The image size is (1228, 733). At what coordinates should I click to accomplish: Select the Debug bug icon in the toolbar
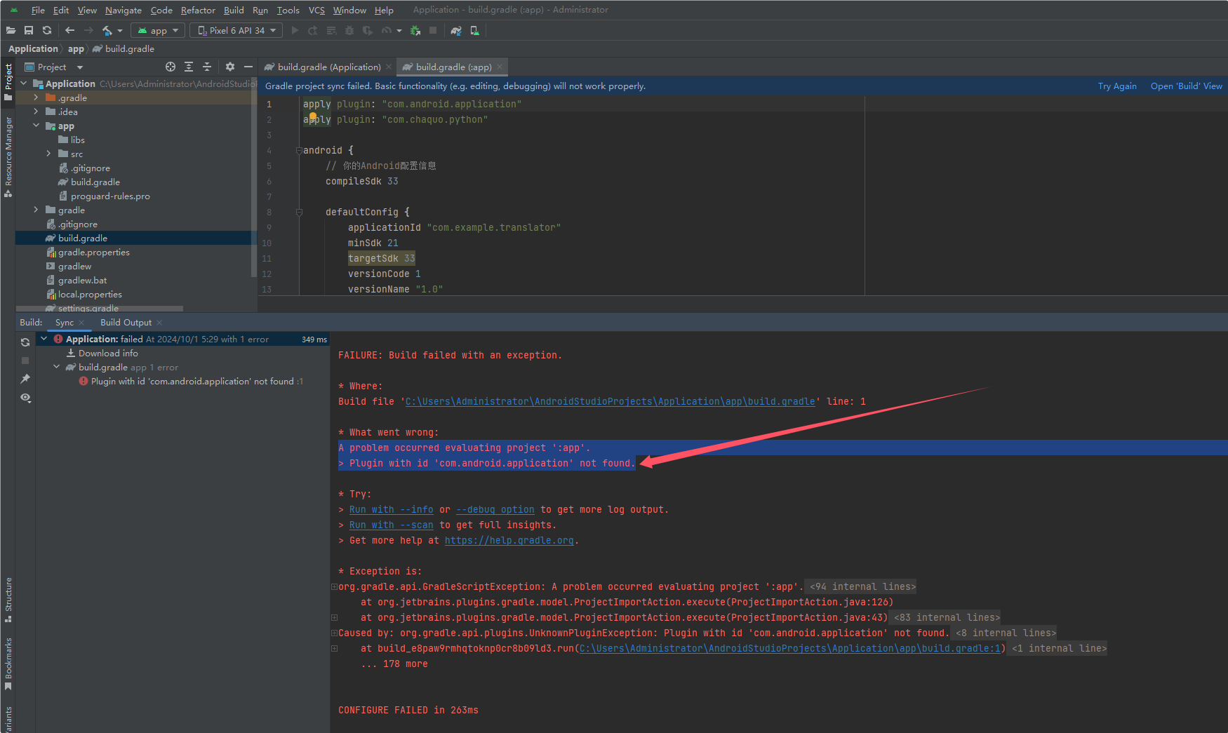pyautogui.click(x=349, y=30)
